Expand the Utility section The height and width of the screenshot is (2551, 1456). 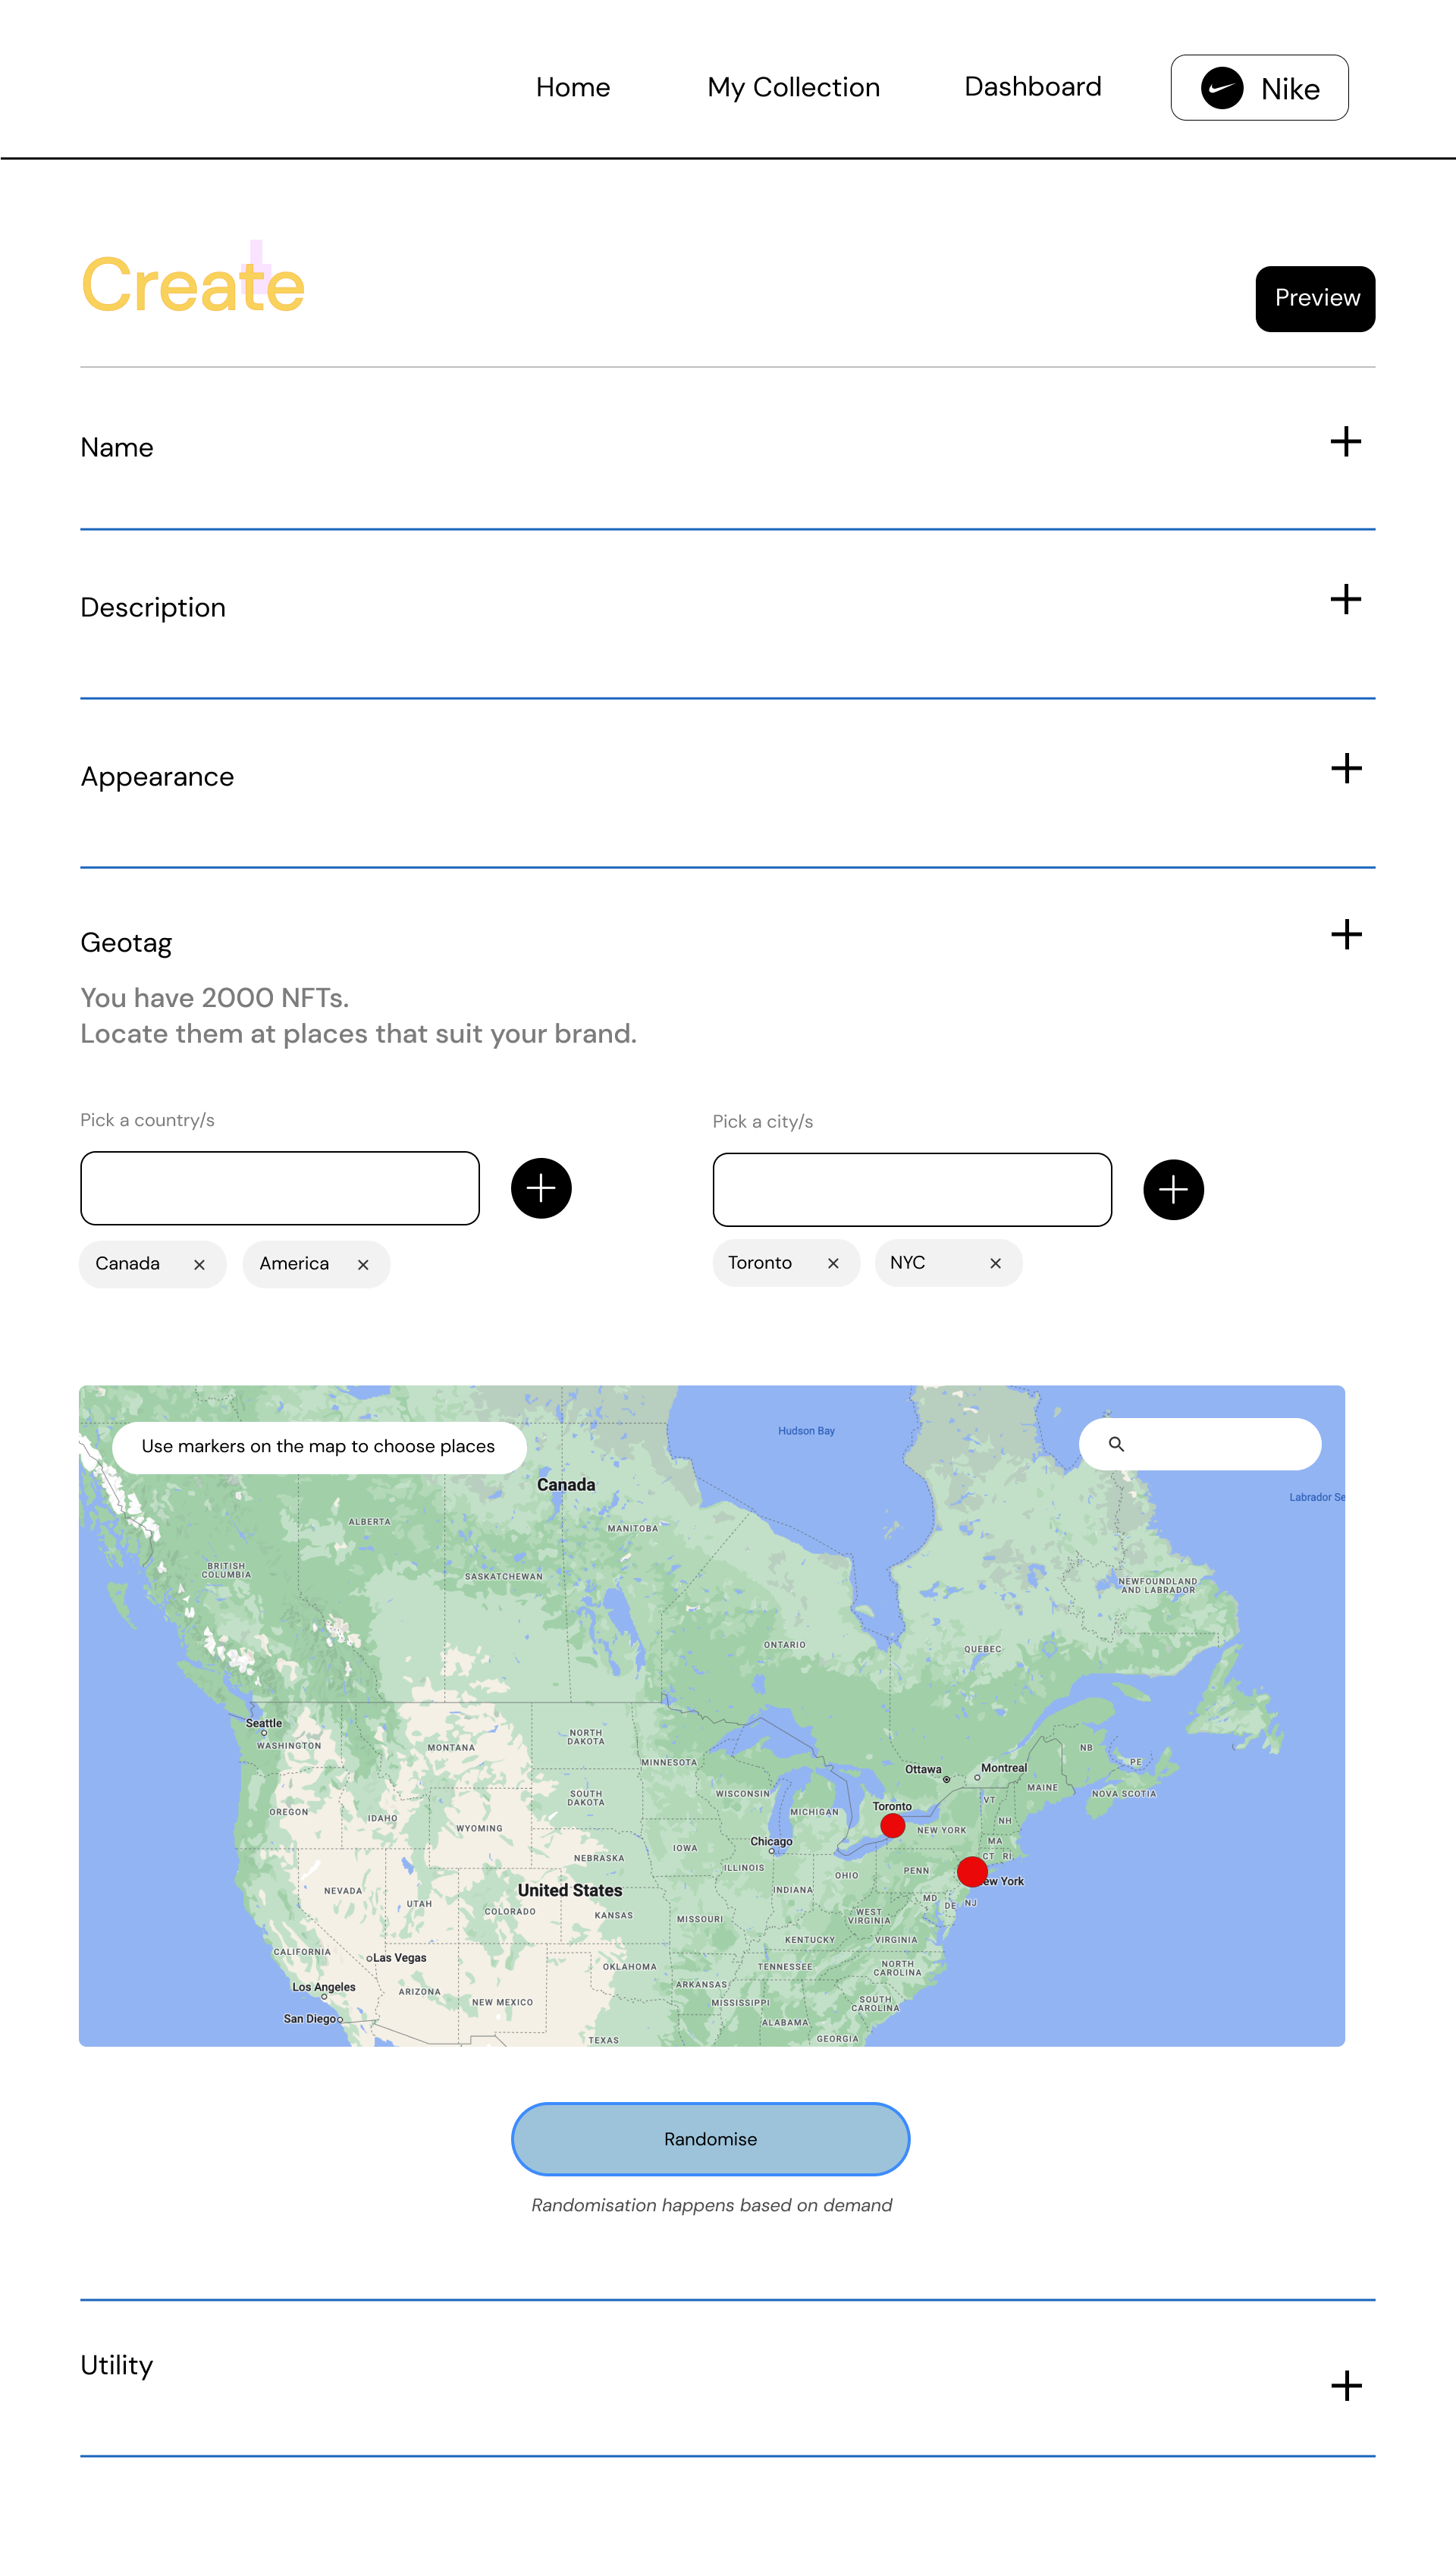[1346, 2386]
